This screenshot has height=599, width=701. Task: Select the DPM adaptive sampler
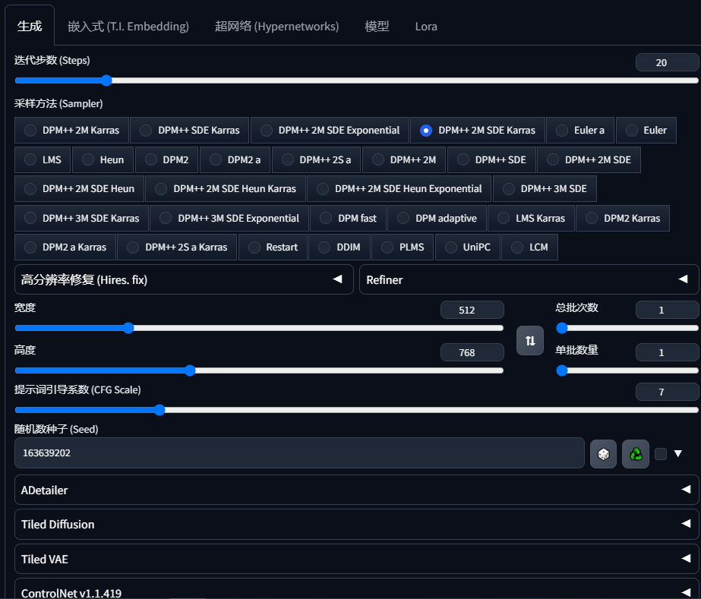click(437, 218)
